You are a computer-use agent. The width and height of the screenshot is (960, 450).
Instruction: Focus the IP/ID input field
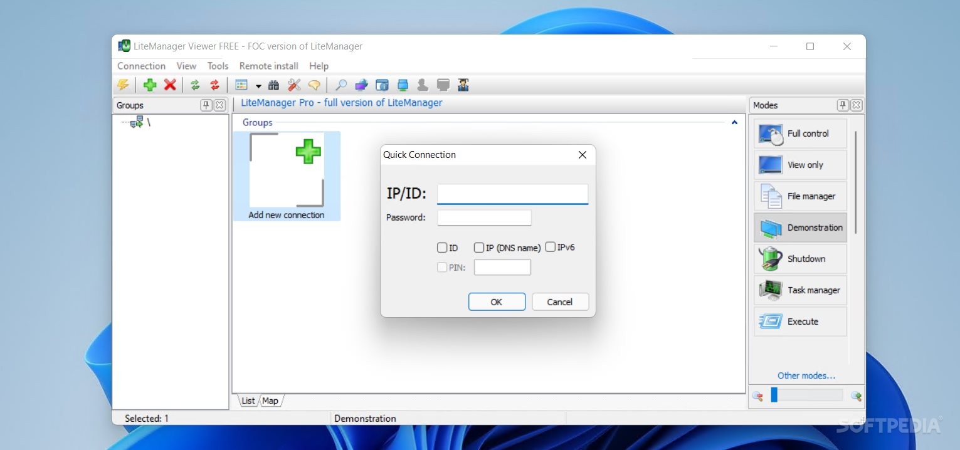pyautogui.click(x=513, y=194)
